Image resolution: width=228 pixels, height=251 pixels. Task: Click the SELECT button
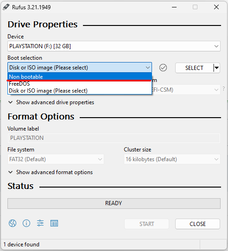194,68
